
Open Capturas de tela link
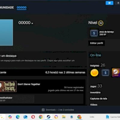pyautogui.click(x=98, y=99)
